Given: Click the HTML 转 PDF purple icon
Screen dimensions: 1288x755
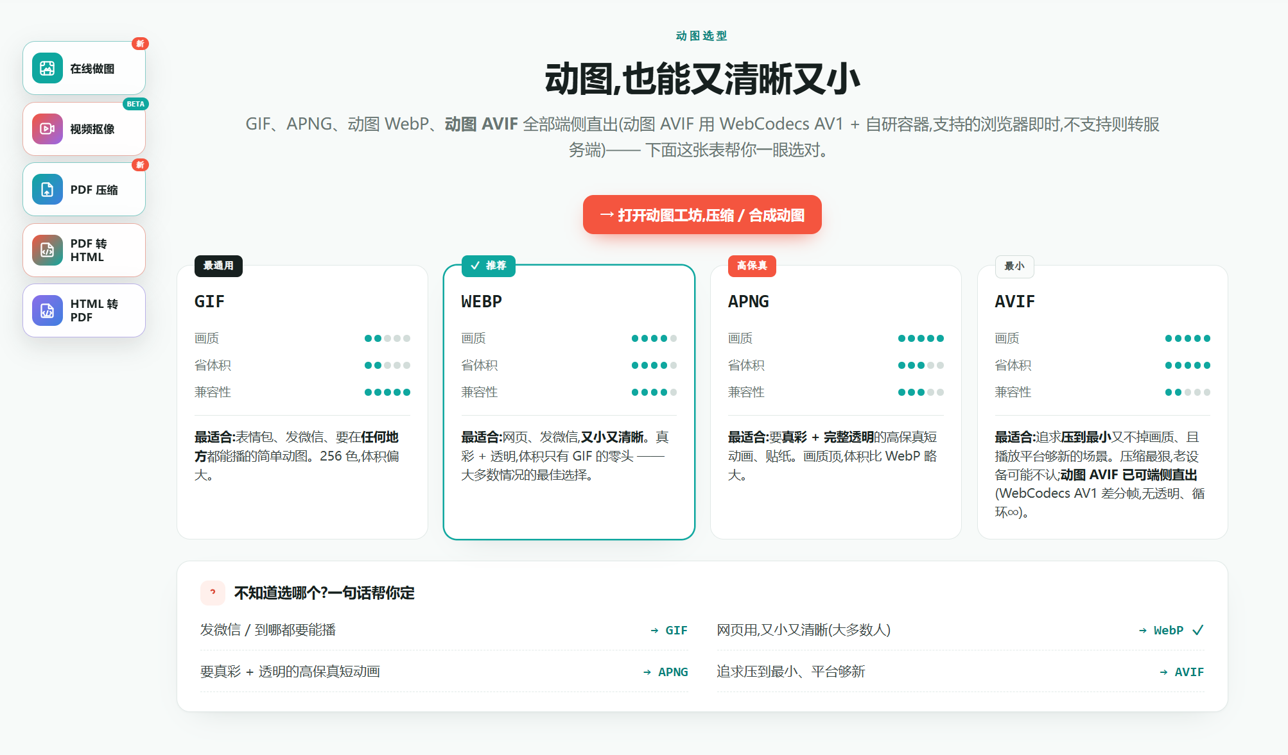Looking at the screenshot, I should (48, 310).
